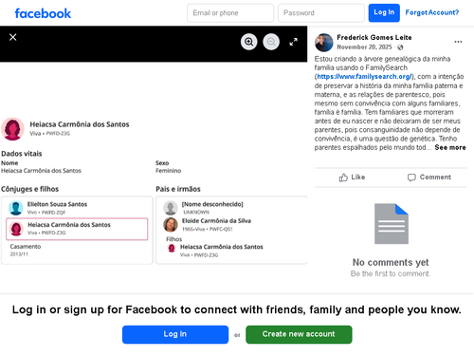The height and width of the screenshot is (356, 474).
Task: Click the 'Filhos' label
Action: 174,239
